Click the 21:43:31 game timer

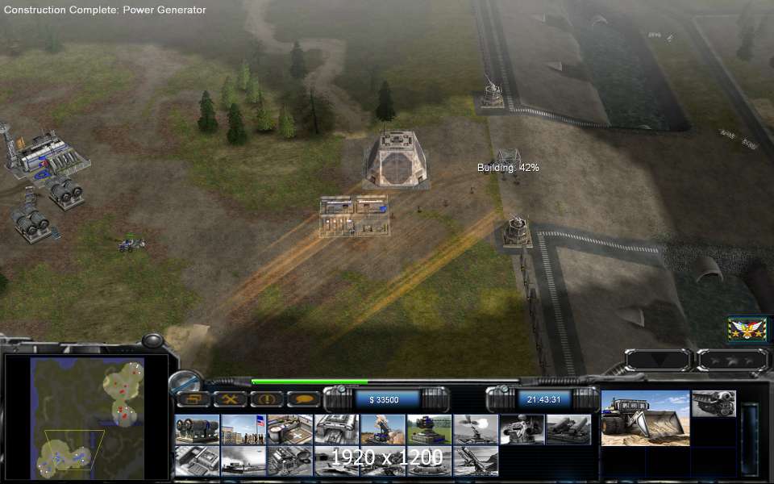coord(544,399)
